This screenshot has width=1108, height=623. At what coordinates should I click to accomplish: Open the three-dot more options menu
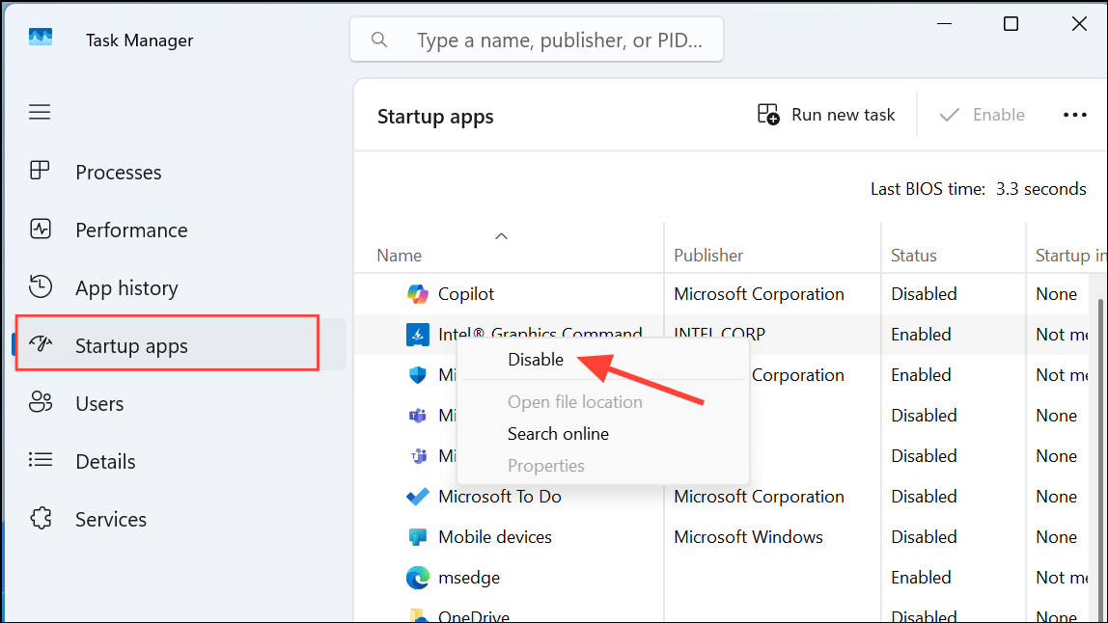pos(1075,115)
